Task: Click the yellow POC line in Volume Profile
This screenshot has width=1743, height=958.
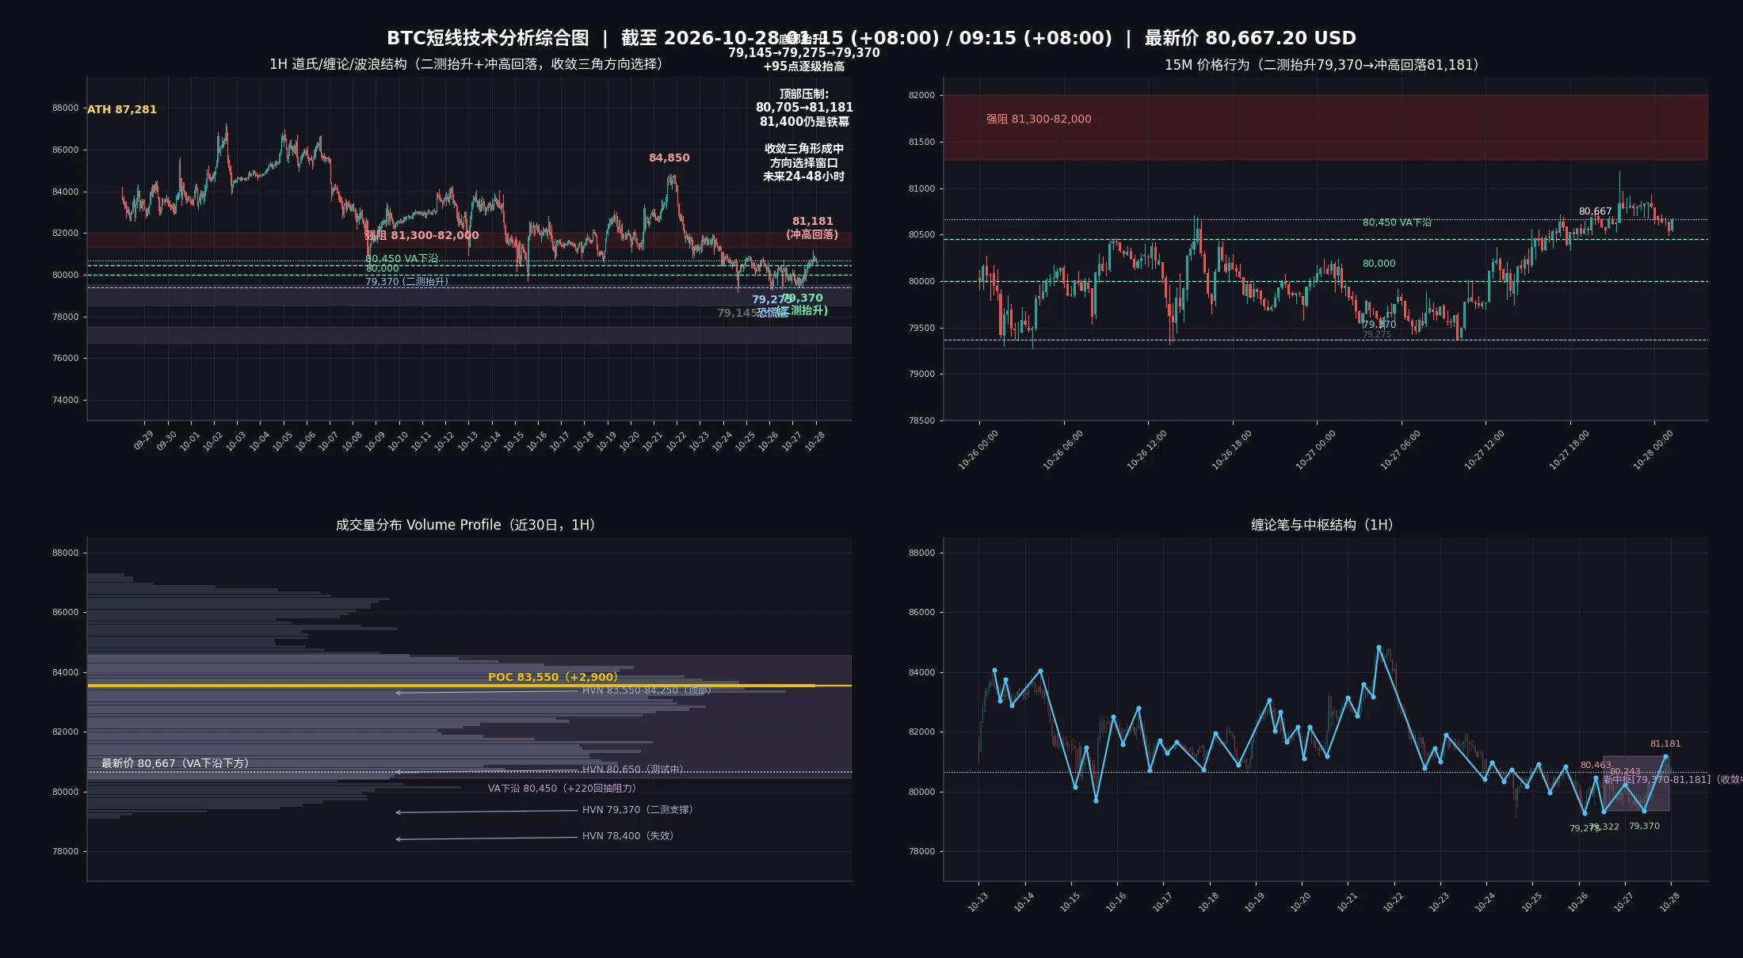Action: click(x=469, y=686)
